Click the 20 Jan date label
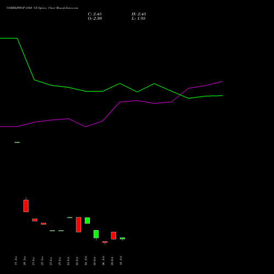Viewport: 274px width, 274px height. click(x=25, y=260)
